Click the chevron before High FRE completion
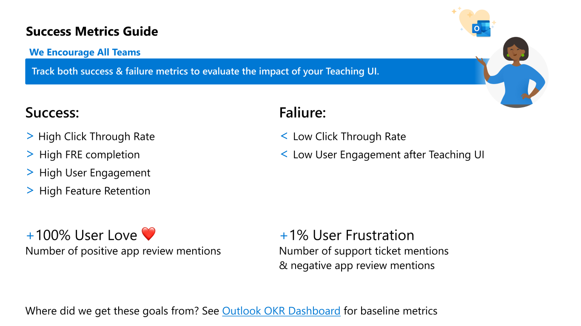The image size is (581, 326). [30, 155]
